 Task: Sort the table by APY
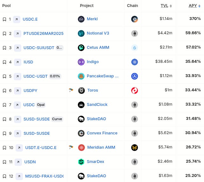[x=194, y=6]
